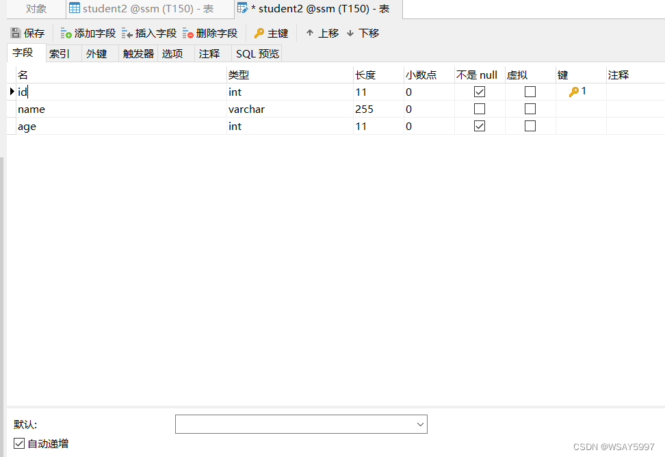Click the current-row arrow marker beside id

pyautogui.click(x=12, y=91)
